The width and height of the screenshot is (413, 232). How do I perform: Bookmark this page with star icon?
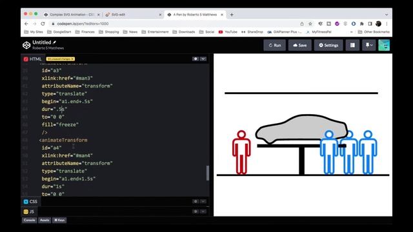pos(310,24)
